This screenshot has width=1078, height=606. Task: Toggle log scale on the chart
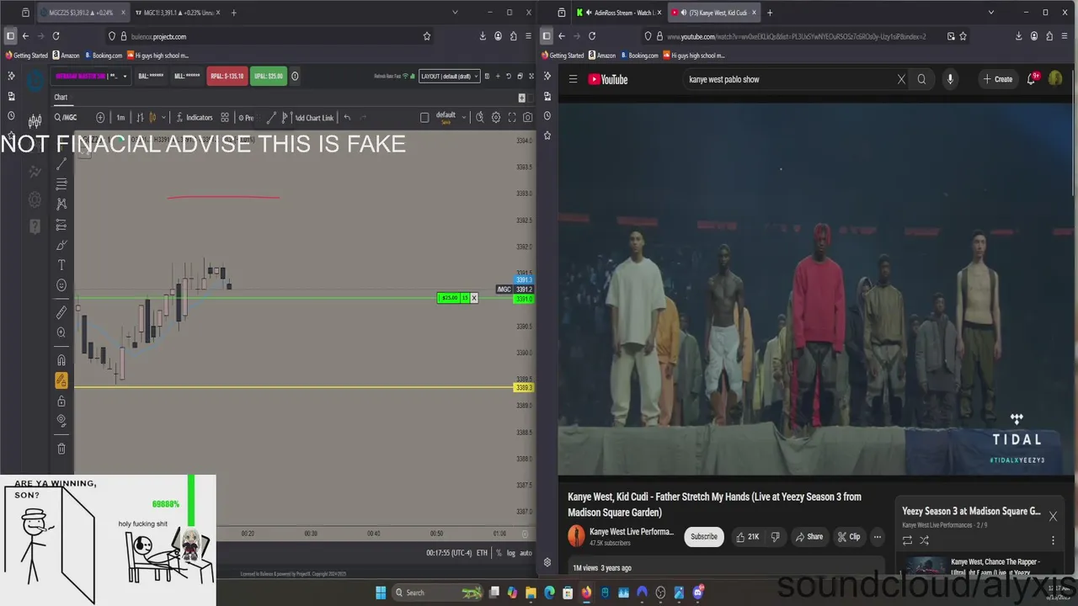pyautogui.click(x=512, y=553)
